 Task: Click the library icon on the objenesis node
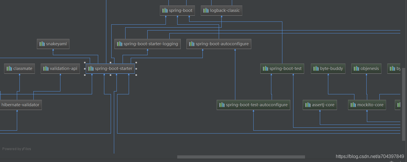pyautogui.click(x=356, y=69)
